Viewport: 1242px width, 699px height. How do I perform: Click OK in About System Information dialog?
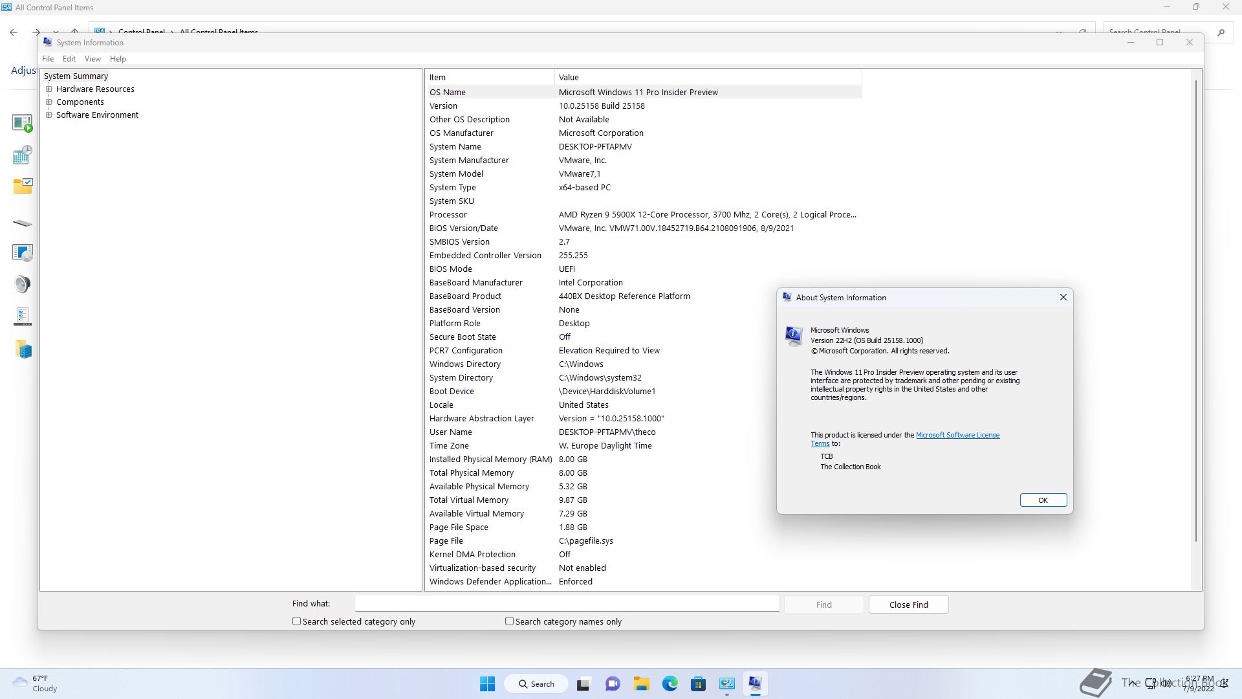[1043, 500]
